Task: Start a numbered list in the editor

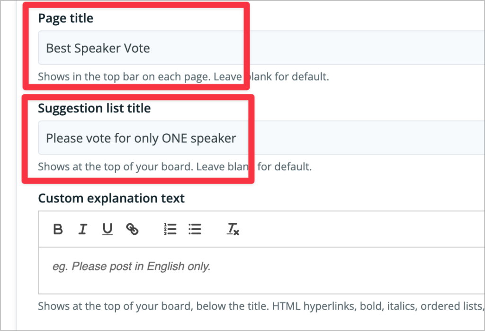Action: 170,229
